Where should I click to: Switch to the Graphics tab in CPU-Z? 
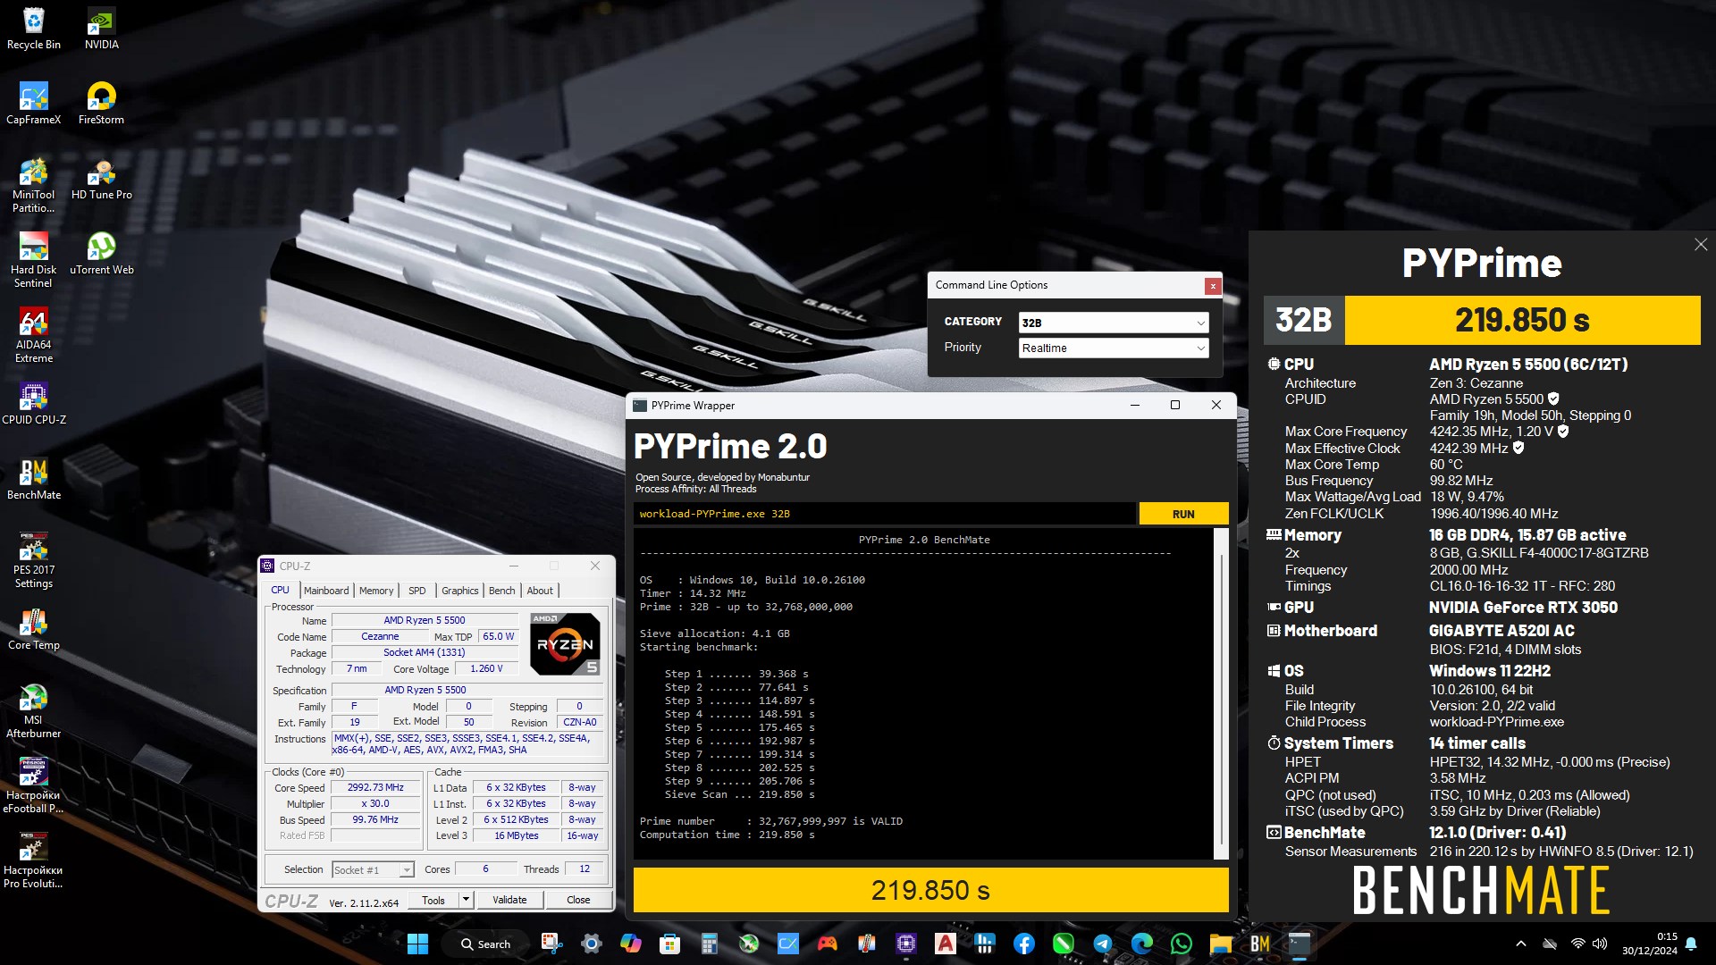coord(460,591)
